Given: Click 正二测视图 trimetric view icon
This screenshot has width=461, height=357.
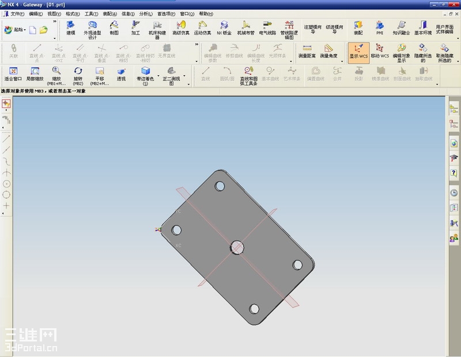Looking at the screenshot, I should tap(171, 76).
